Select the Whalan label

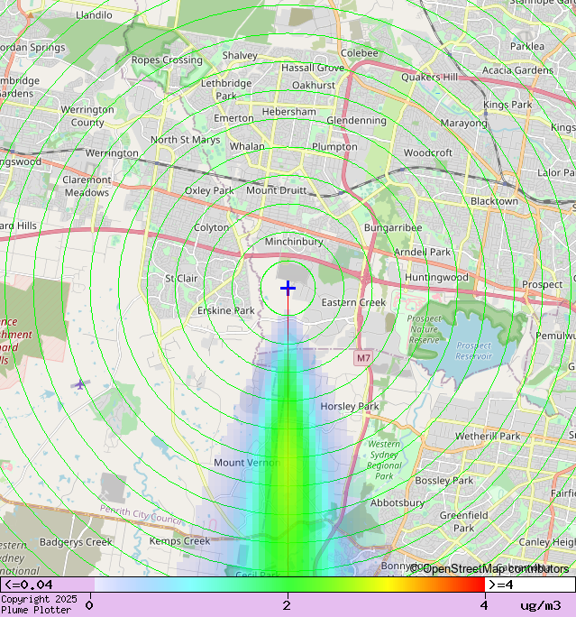pyautogui.click(x=247, y=146)
